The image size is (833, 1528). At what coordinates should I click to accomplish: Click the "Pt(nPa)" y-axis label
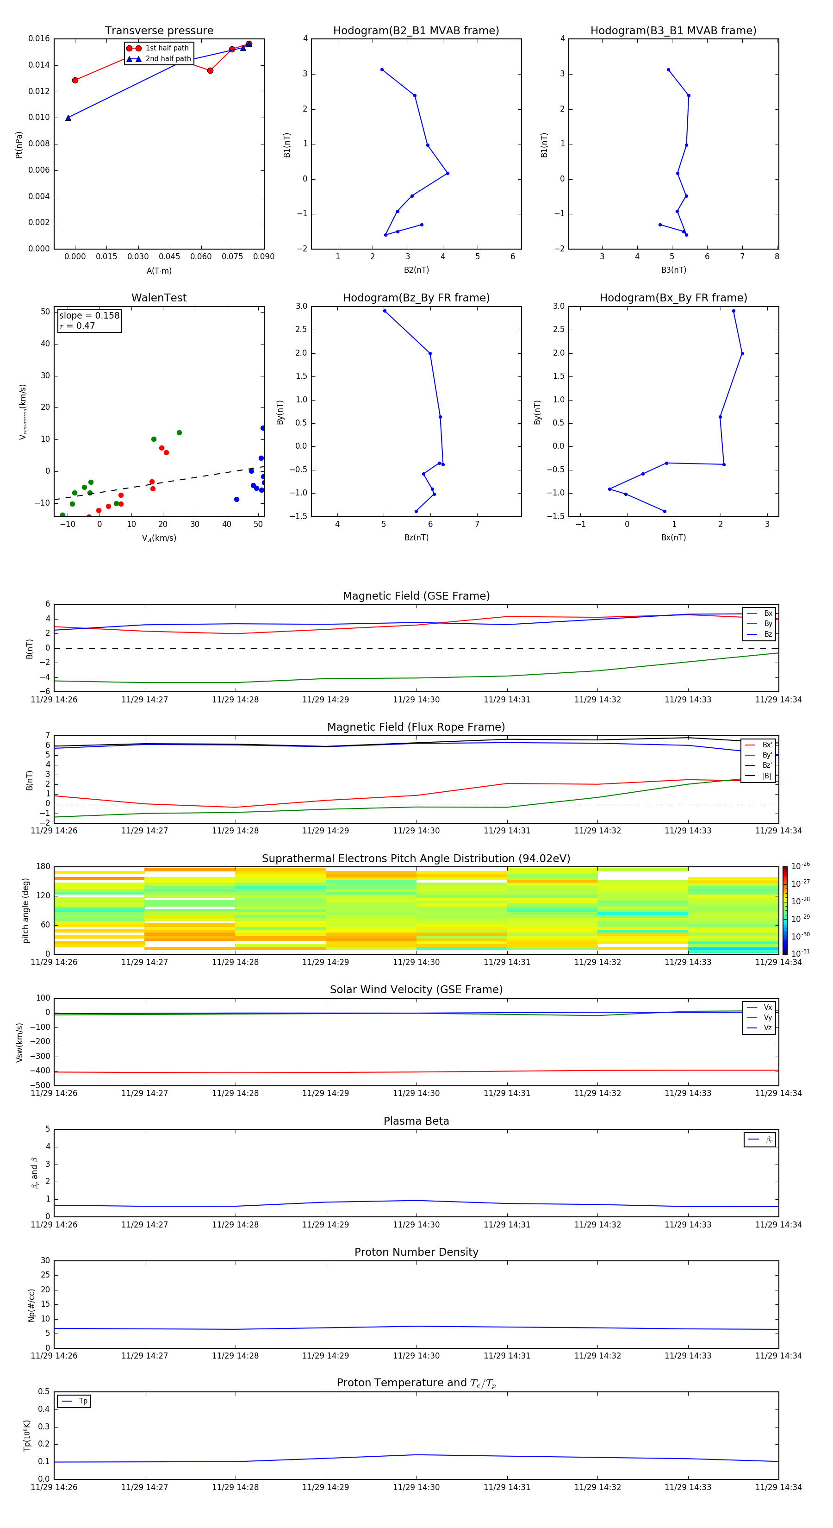tap(19, 145)
